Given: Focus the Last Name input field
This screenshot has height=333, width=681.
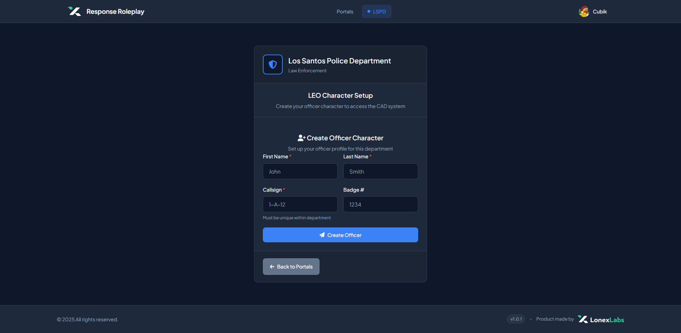Looking at the screenshot, I should [381, 171].
